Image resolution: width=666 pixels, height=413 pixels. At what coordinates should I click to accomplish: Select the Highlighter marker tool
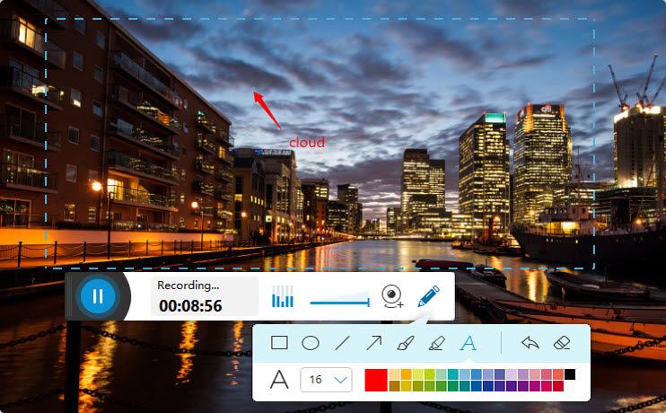436,342
